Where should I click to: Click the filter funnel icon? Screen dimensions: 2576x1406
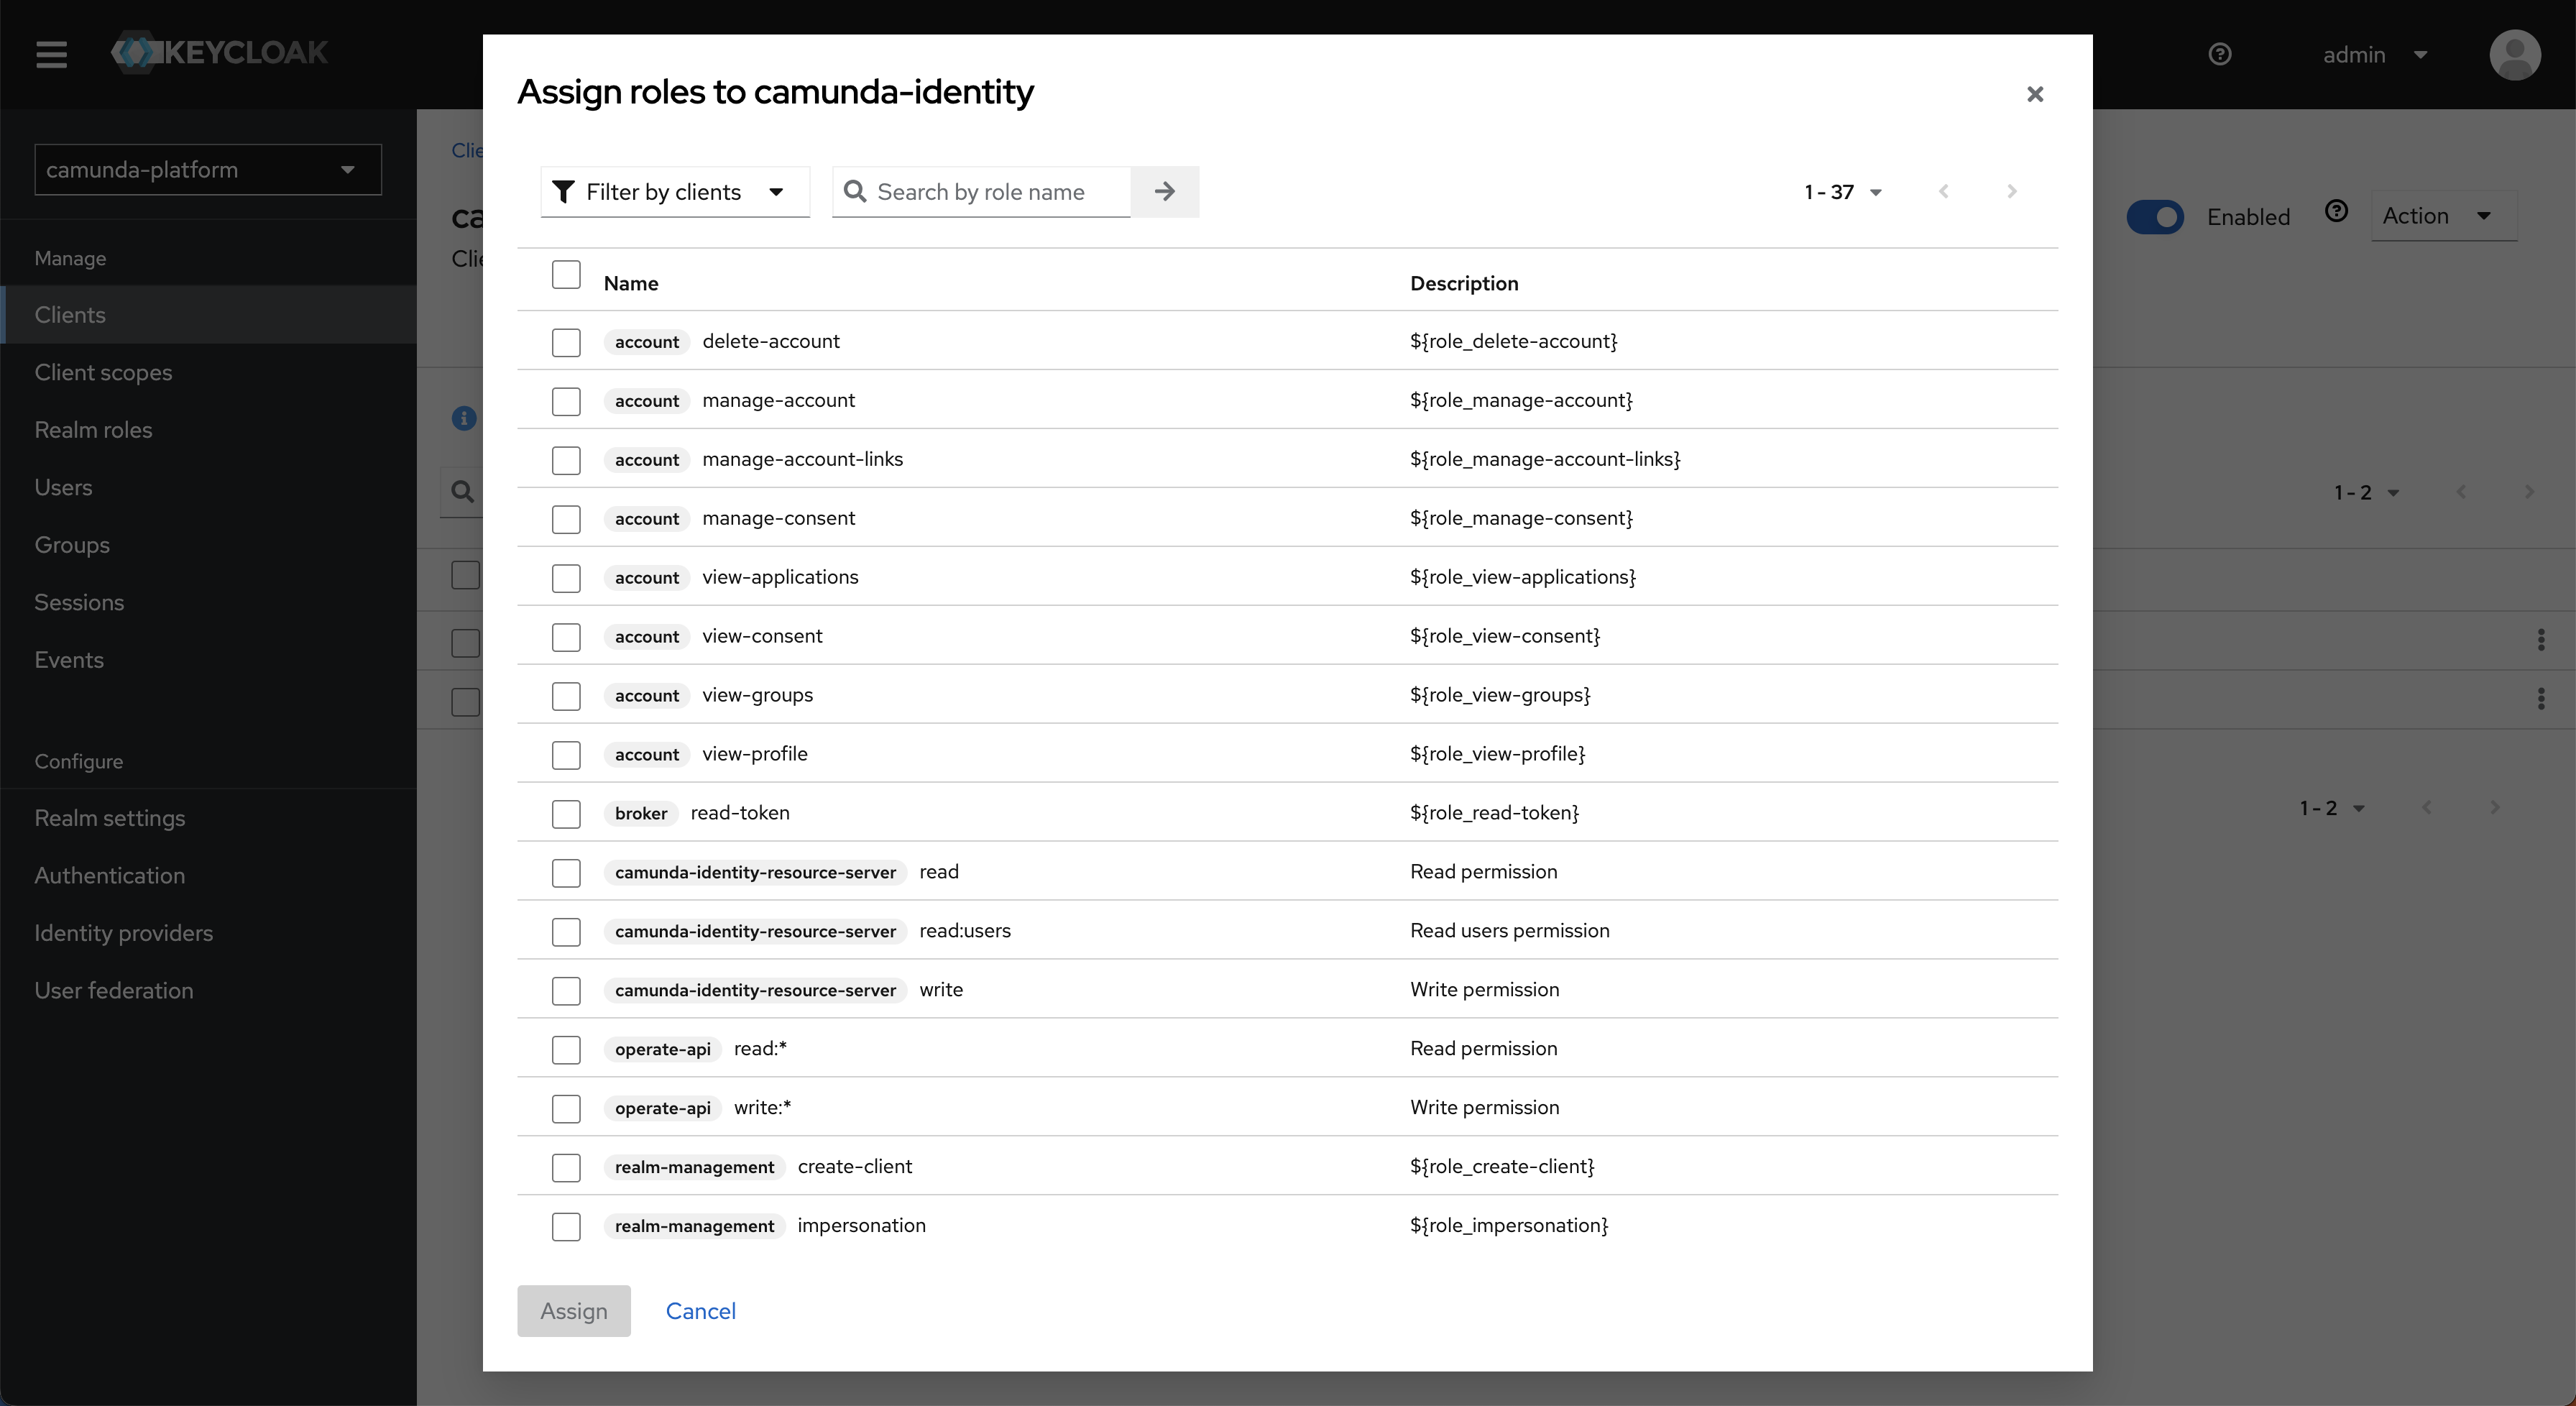pyautogui.click(x=563, y=190)
